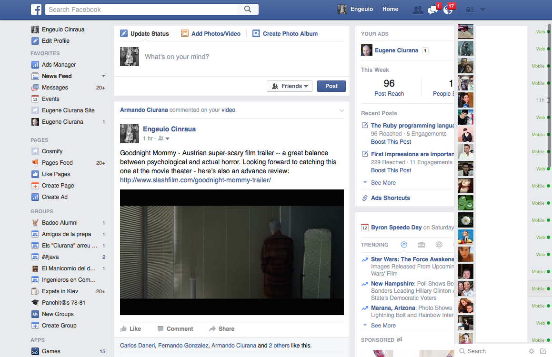Go to Home in the top bar
This screenshot has height=357, width=552.
391,9
